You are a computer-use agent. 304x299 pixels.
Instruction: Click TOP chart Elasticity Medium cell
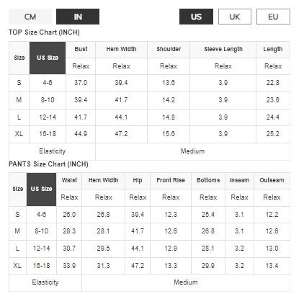tap(192, 151)
